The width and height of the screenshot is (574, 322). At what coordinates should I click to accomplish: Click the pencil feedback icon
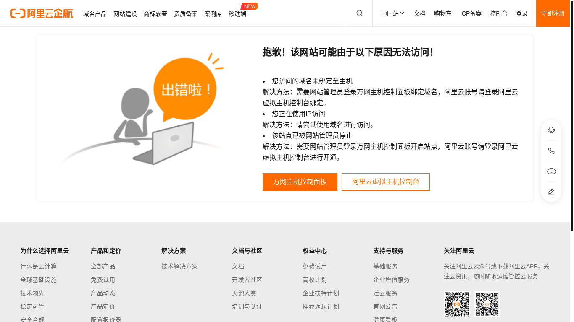tap(551, 192)
